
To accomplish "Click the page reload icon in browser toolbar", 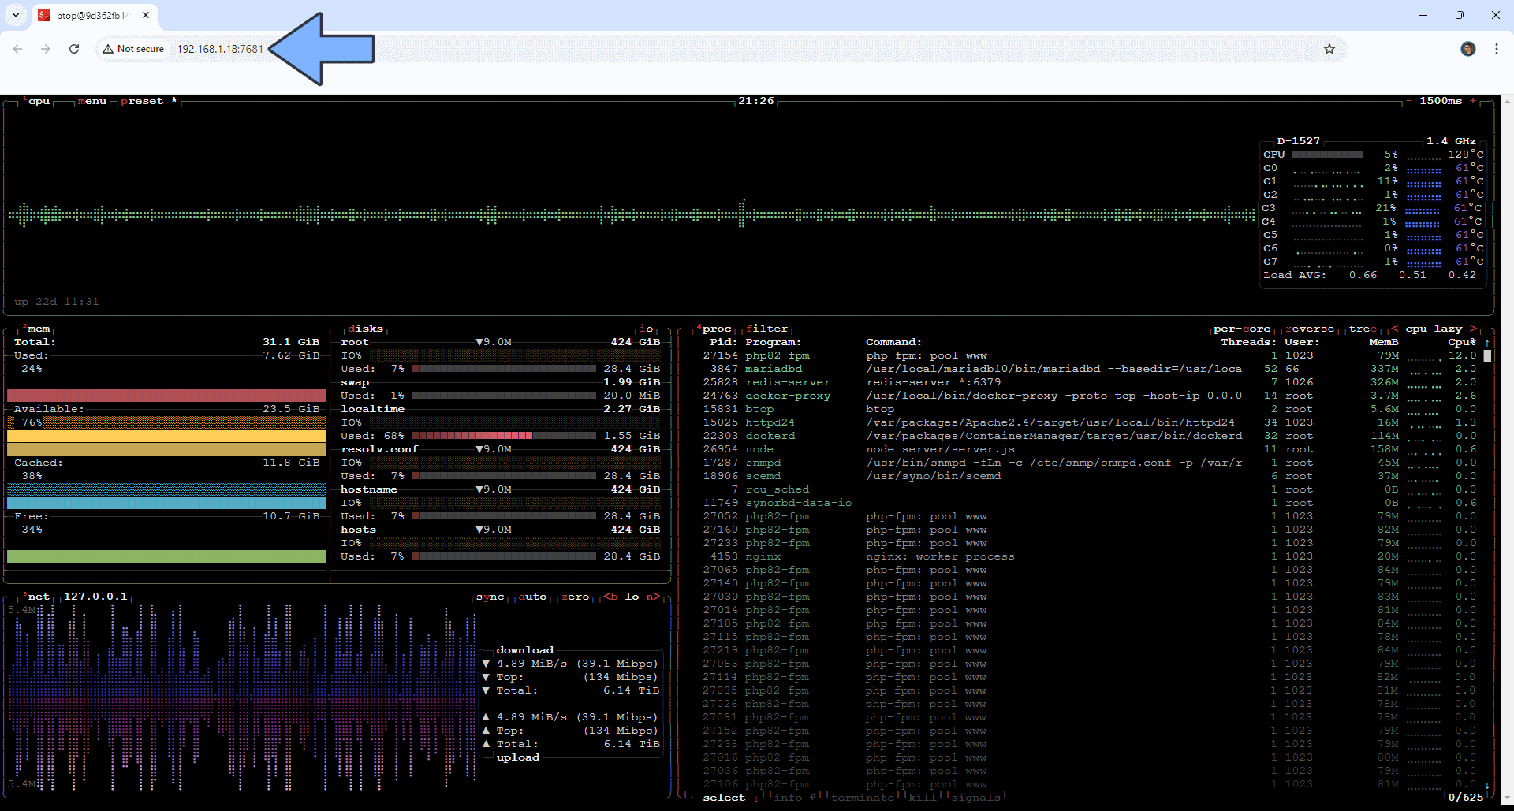I will (74, 48).
